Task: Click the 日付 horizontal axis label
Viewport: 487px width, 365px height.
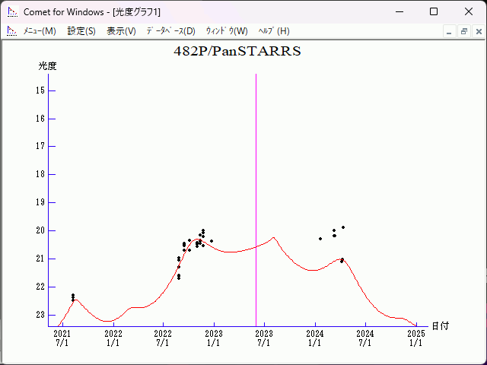Action: [x=440, y=326]
